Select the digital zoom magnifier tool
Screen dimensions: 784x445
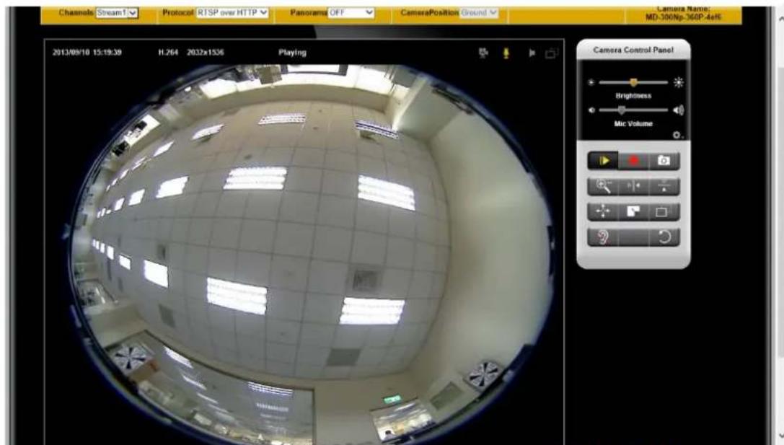click(603, 187)
